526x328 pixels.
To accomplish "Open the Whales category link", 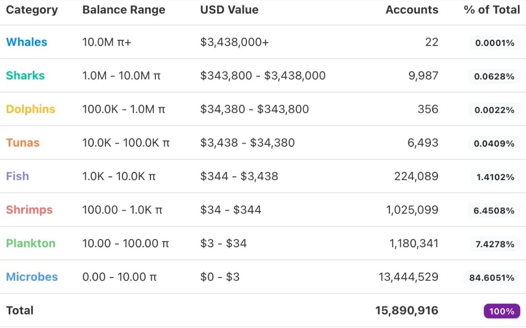I will tap(27, 42).
